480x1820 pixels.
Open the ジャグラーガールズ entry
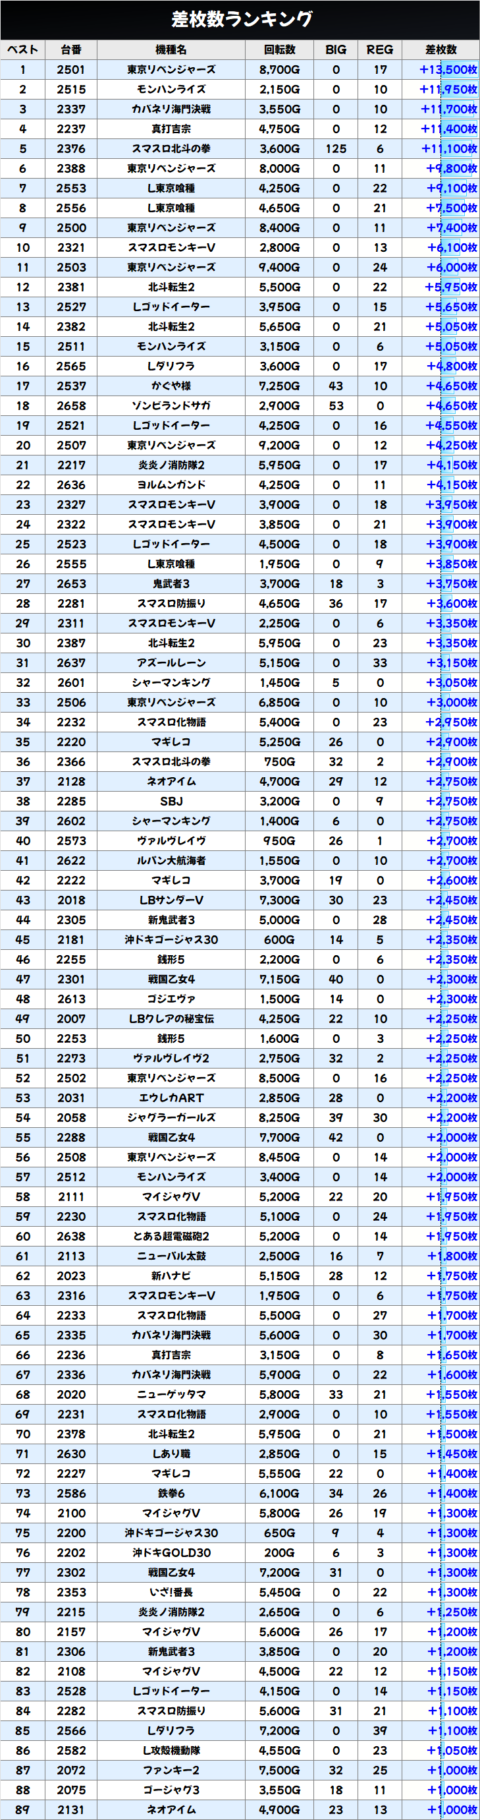click(x=171, y=1118)
